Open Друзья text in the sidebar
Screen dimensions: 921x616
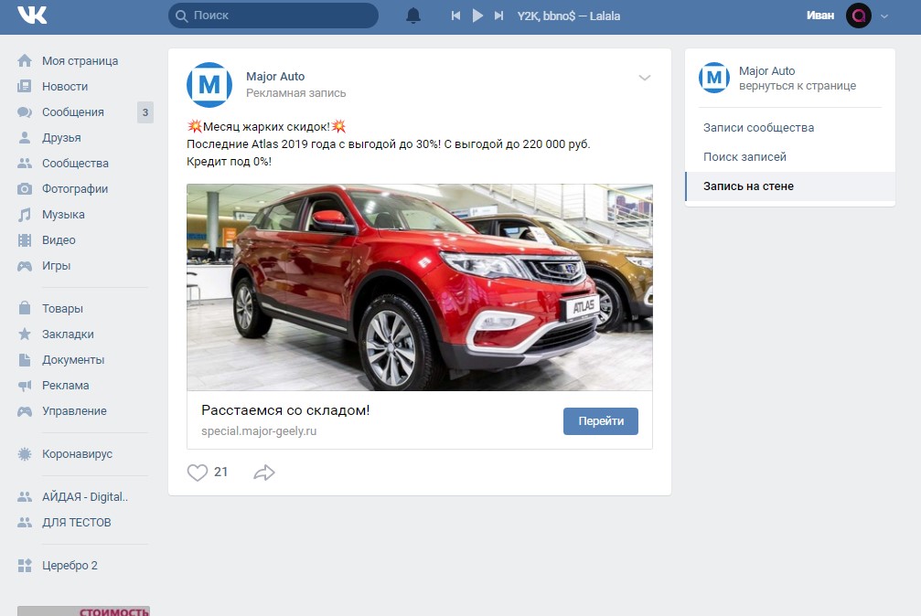pyautogui.click(x=61, y=138)
